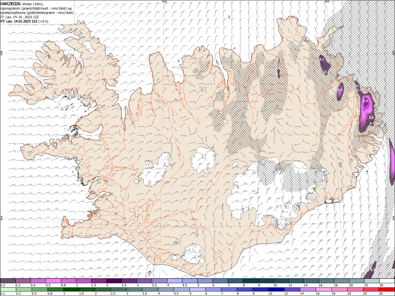Click the 0.2 label under top legend row
This screenshot has height=296, width=395.
(3, 285)
